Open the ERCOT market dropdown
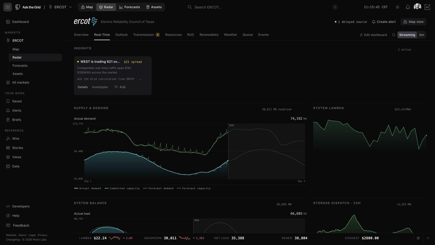 pyautogui.click(x=60, y=7)
